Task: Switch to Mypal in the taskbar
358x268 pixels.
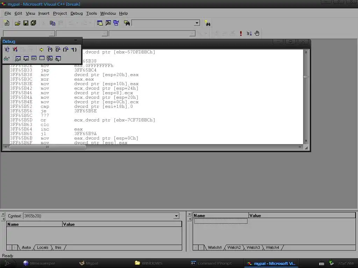Action: (88, 263)
